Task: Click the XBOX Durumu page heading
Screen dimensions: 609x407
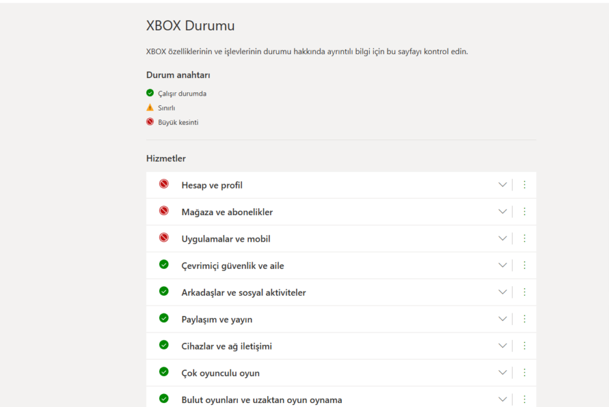Action: click(190, 26)
